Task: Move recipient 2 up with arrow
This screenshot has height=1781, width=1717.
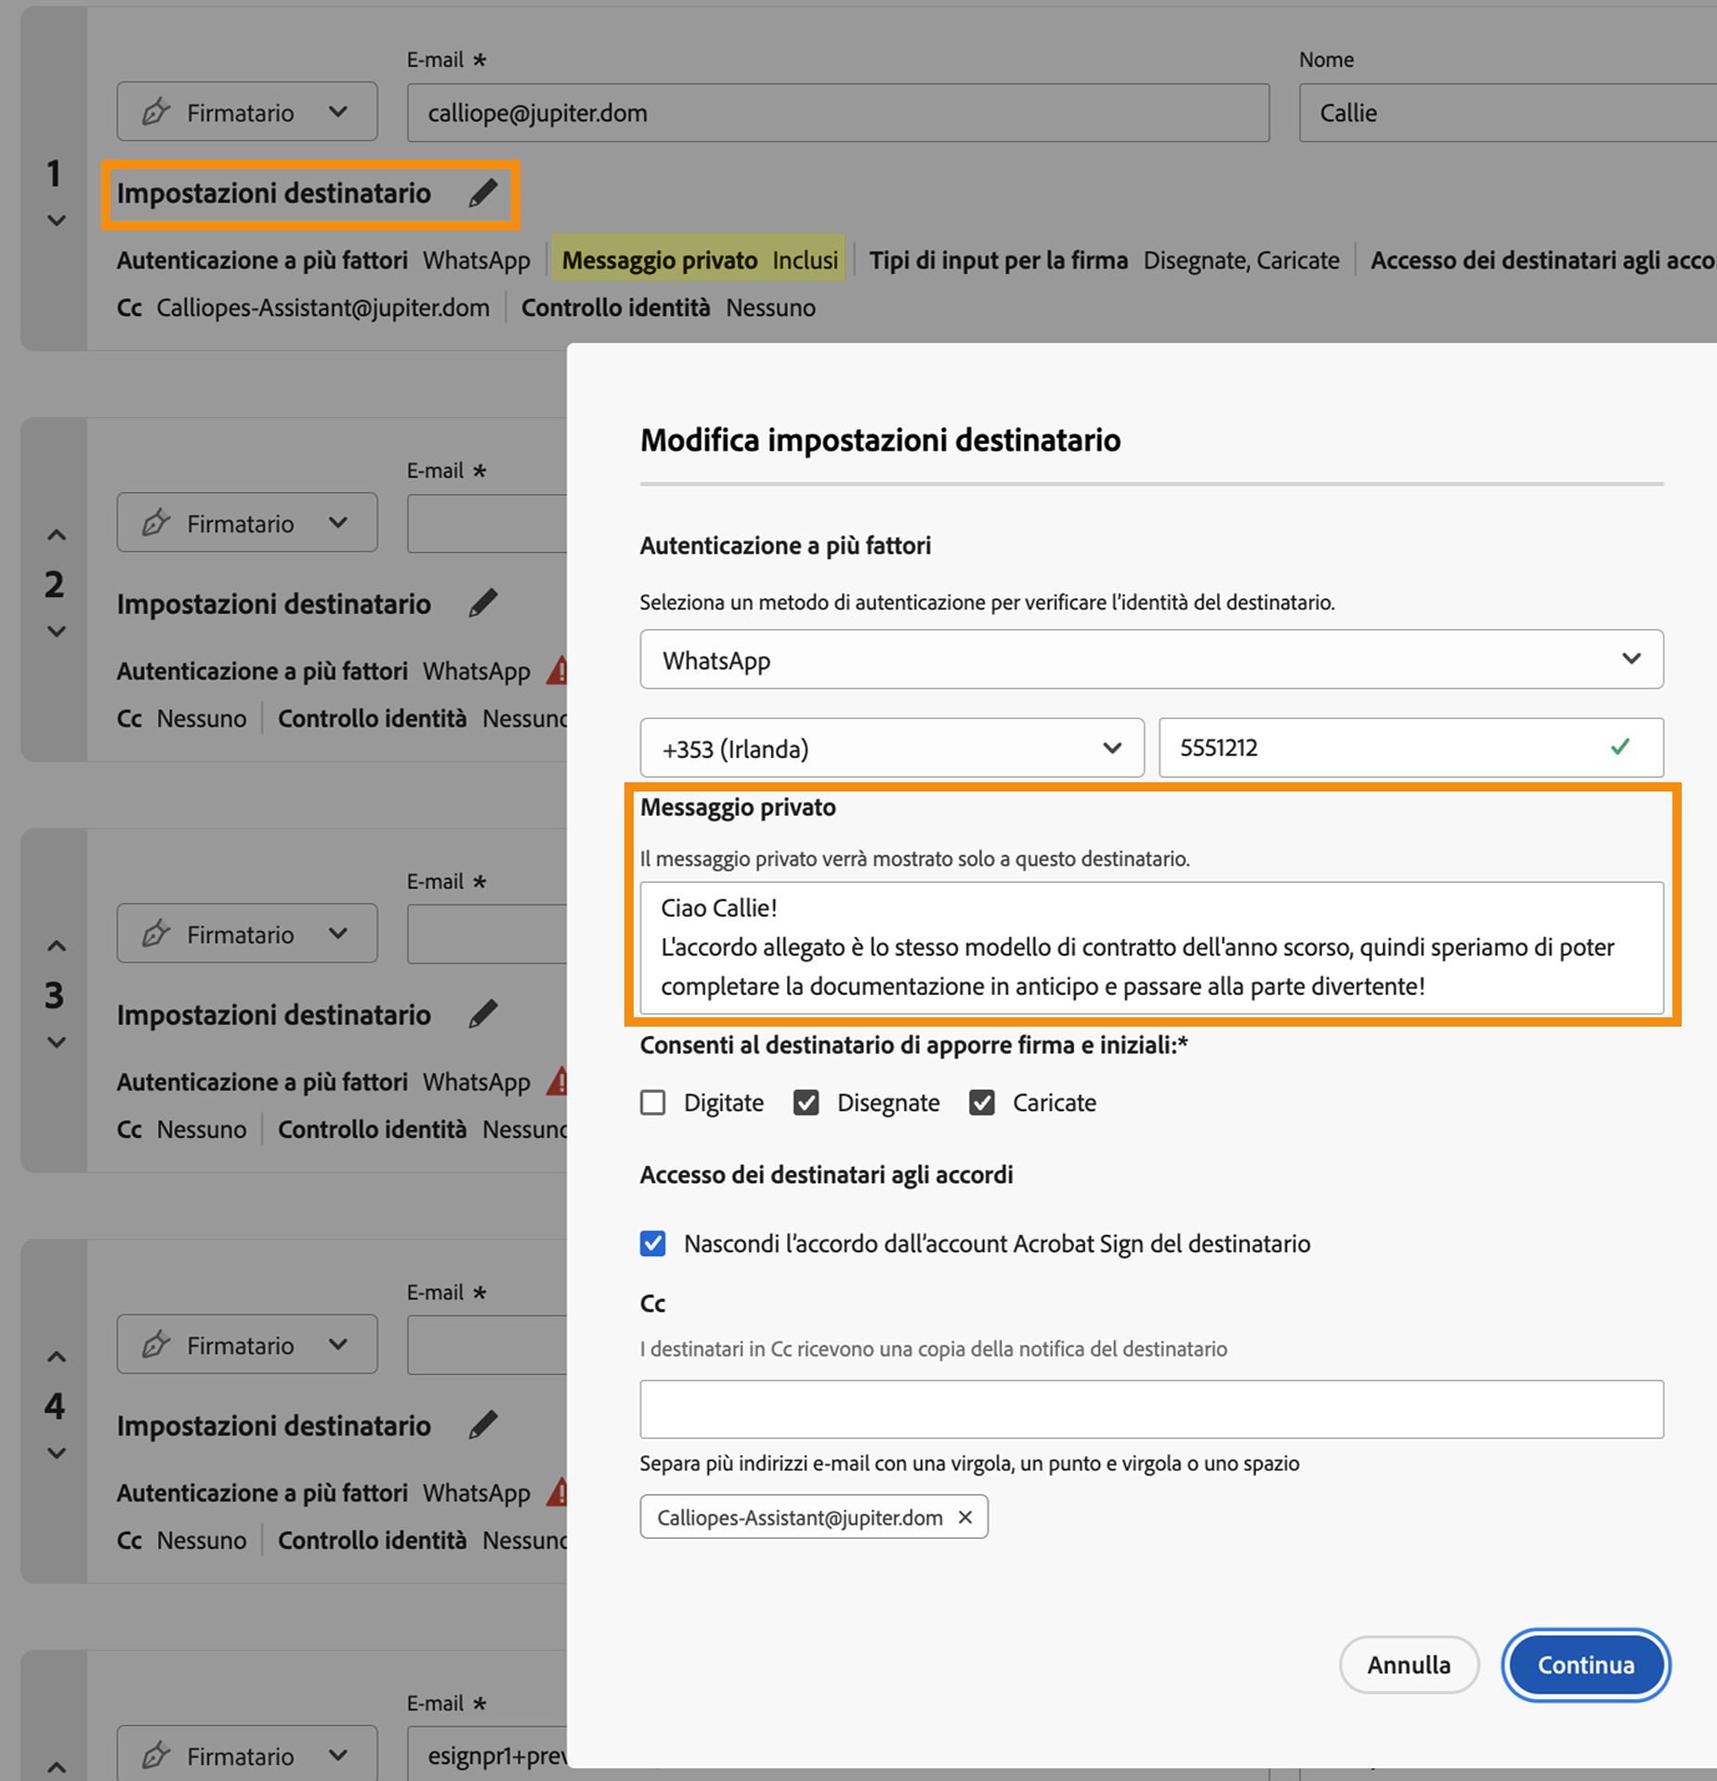Action: click(57, 535)
